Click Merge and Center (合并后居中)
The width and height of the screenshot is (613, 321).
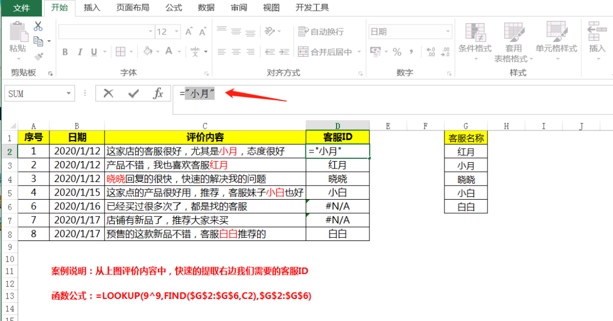coord(329,52)
